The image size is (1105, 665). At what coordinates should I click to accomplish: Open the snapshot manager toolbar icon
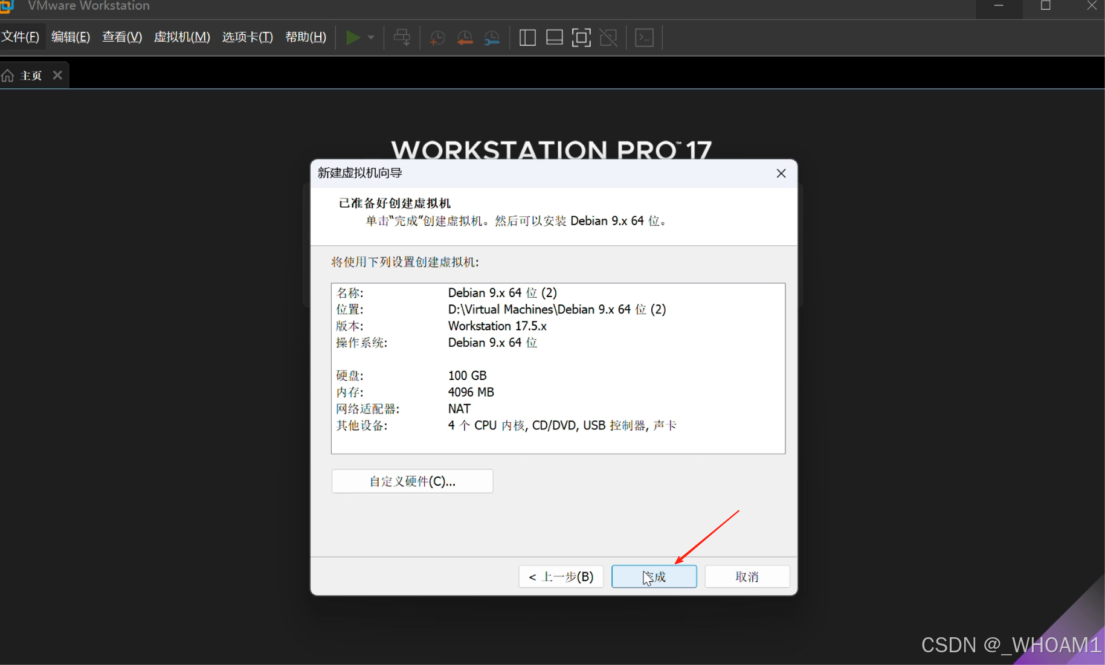coord(492,37)
